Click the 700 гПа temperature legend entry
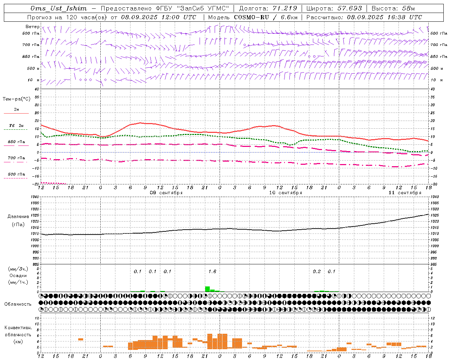 pyautogui.click(x=16, y=158)
